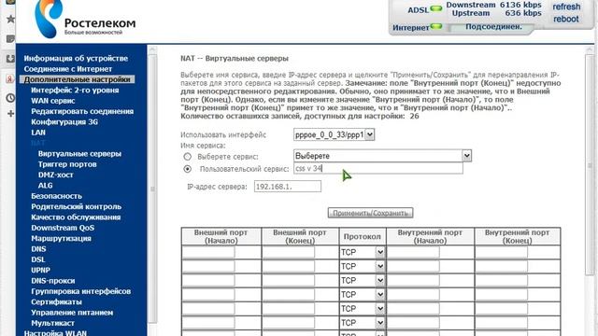This screenshot has width=598, height=336.
Task: Click the Применить/Сохранить button
Action: [x=370, y=213]
